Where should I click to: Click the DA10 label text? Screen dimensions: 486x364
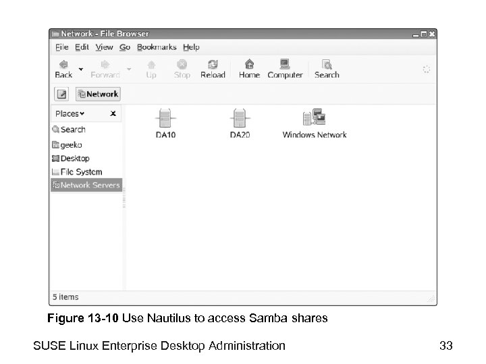pyautogui.click(x=165, y=135)
